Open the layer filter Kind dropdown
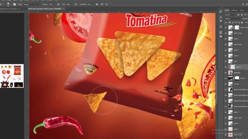The image size is (248, 139). click(x=231, y=15)
